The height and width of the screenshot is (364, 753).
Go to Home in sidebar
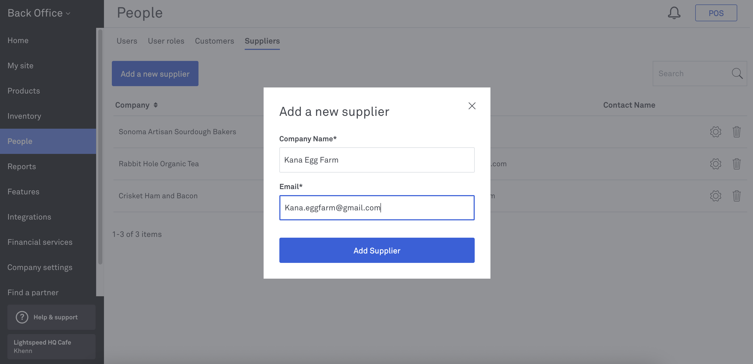(x=48, y=40)
